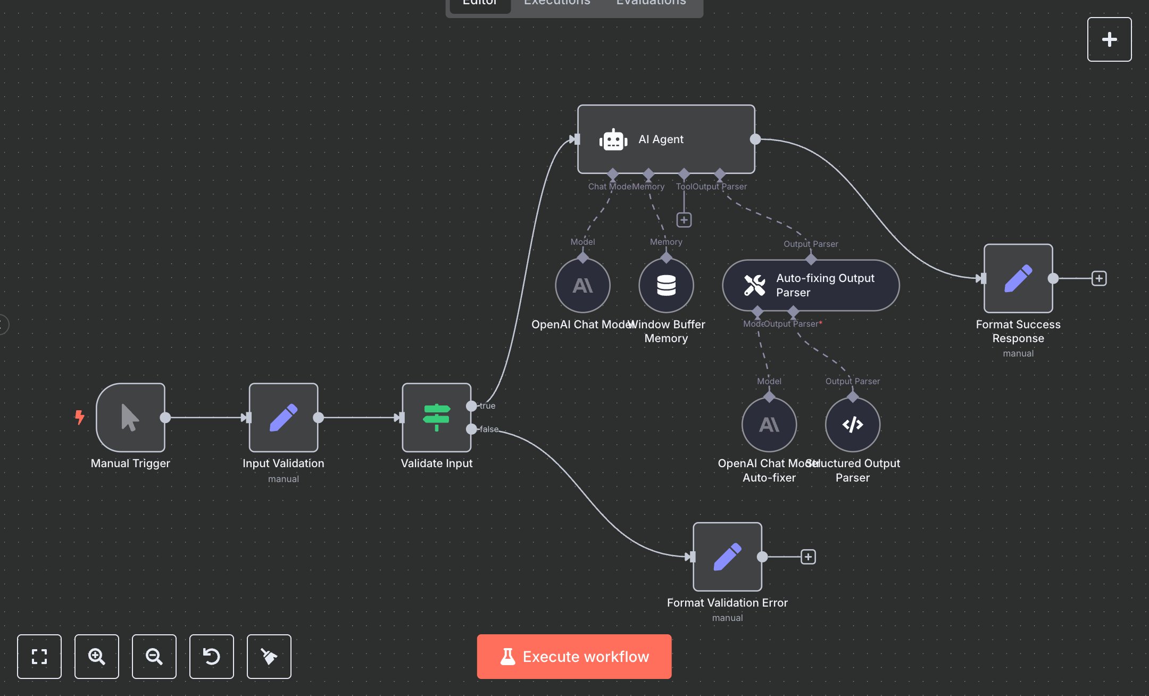The width and height of the screenshot is (1149, 696).
Task: Zoom out using the magnifier icon
Action: pos(154,657)
